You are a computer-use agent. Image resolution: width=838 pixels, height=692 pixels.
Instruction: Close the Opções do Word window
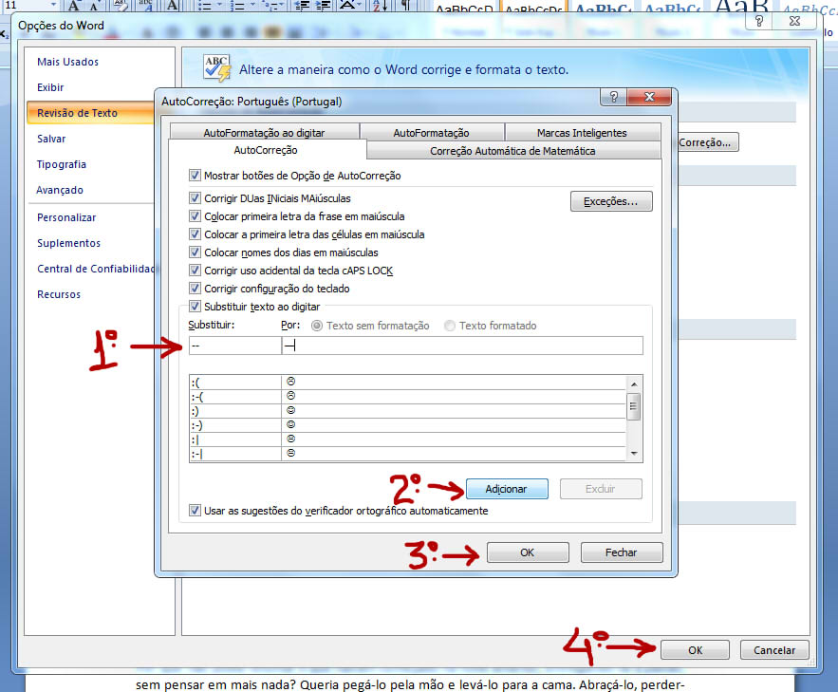[794, 21]
